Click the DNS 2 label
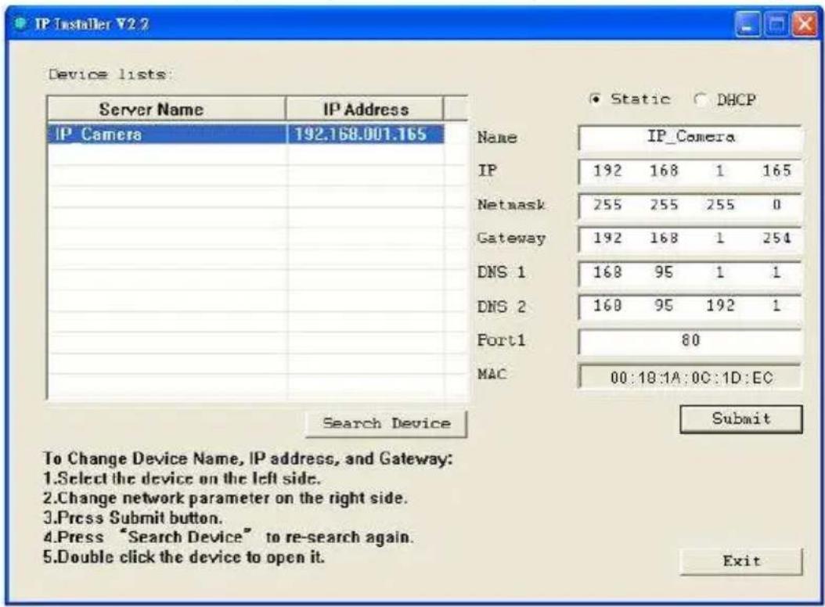This screenshot has height=607, width=825. point(501,307)
